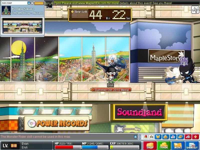This screenshot has height=150, width=200.
Task: Expand the mini map with plus button
Action: tap(32, 3)
